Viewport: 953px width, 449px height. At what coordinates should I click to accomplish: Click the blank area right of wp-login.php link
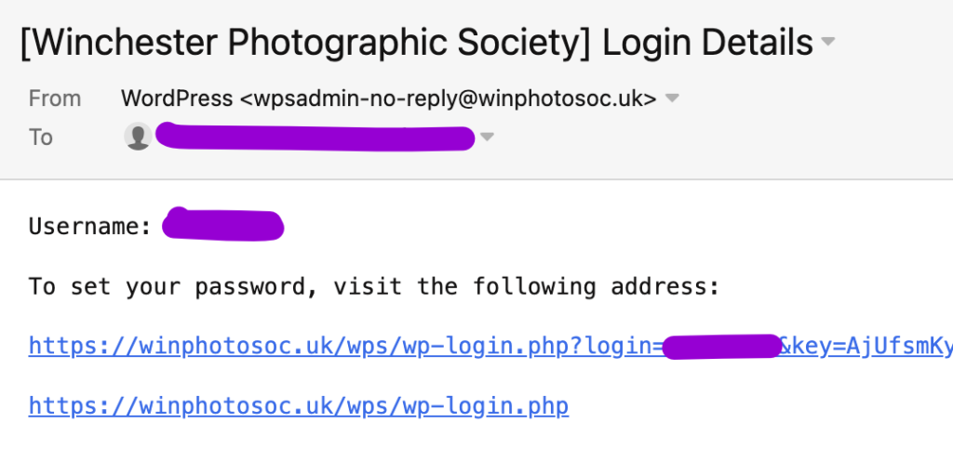click(x=745, y=406)
